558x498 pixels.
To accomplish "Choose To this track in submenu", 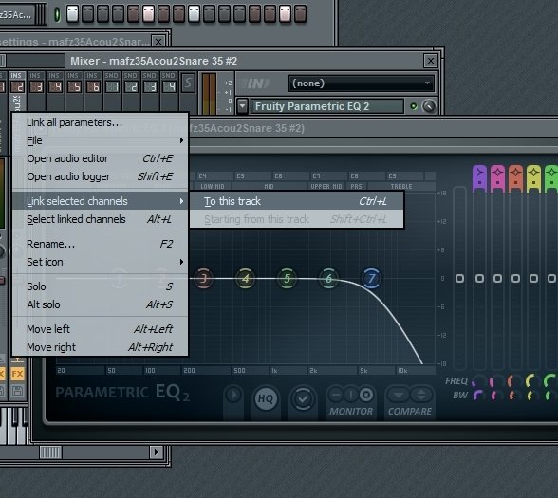I will (x=297, y=201).
